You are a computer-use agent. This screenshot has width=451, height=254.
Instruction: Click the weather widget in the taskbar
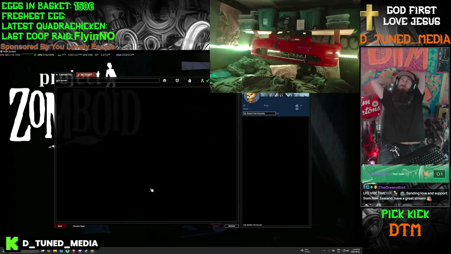click(305, 250)
